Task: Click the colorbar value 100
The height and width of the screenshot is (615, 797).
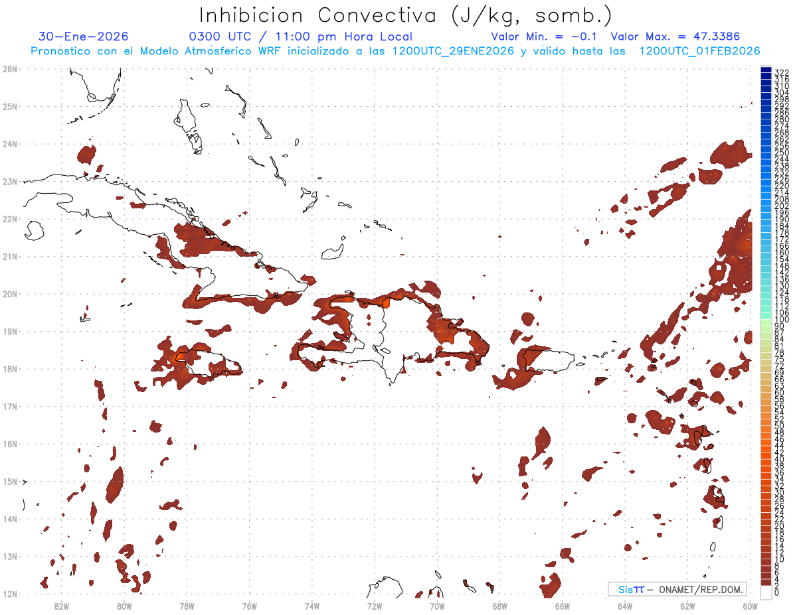Action: (x=782, y=320)
